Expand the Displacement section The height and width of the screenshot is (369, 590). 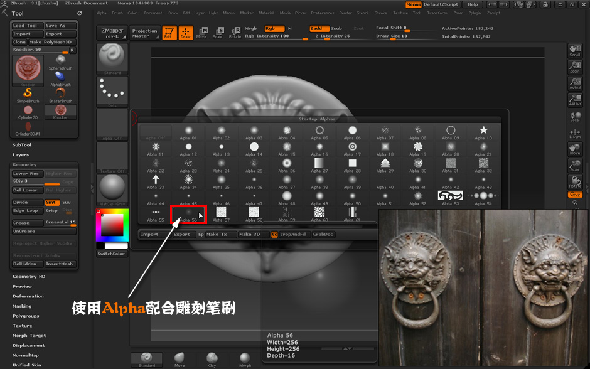pos(29,345)
